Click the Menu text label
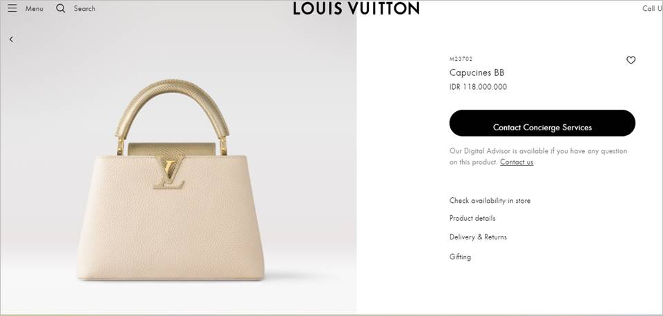The image size is (663, 316). tap(35, 8)
